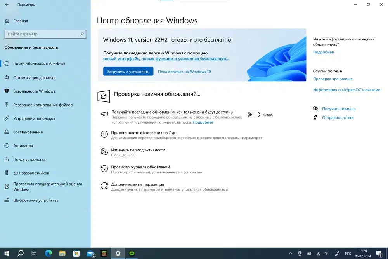Click shield icon for Безопасность Windows

(x=7, y=91)
